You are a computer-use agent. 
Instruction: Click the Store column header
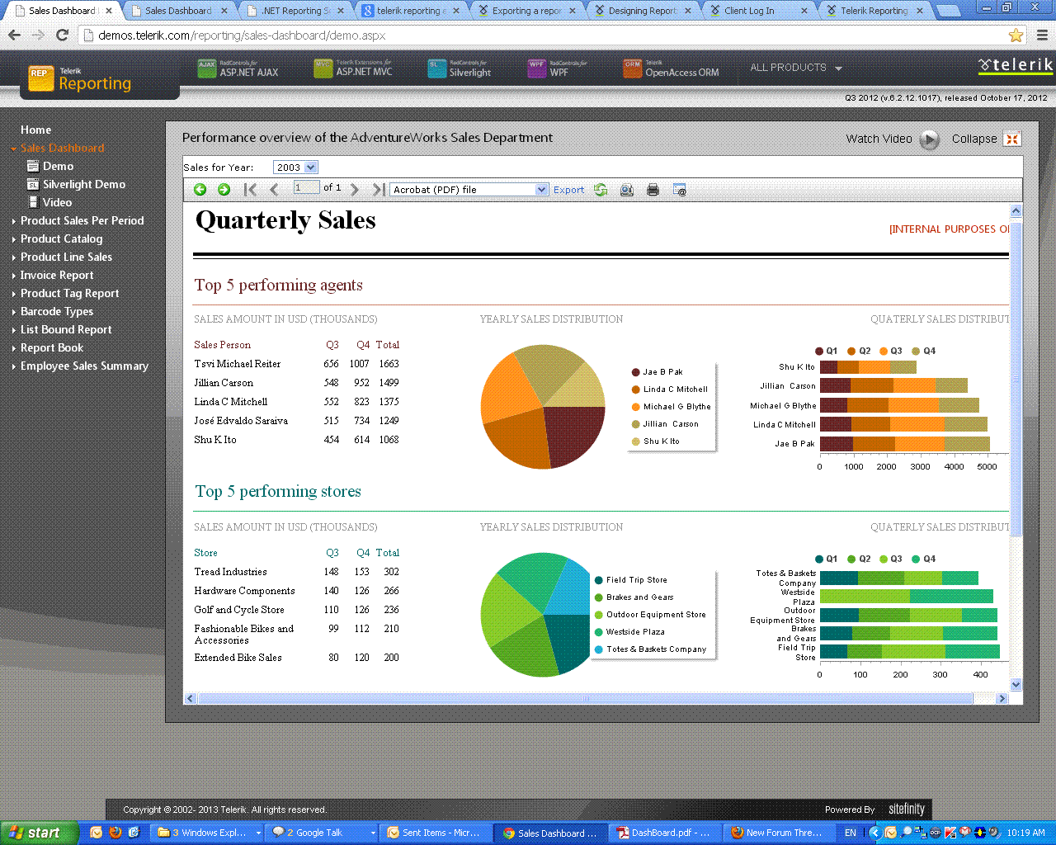click(206, 553)
